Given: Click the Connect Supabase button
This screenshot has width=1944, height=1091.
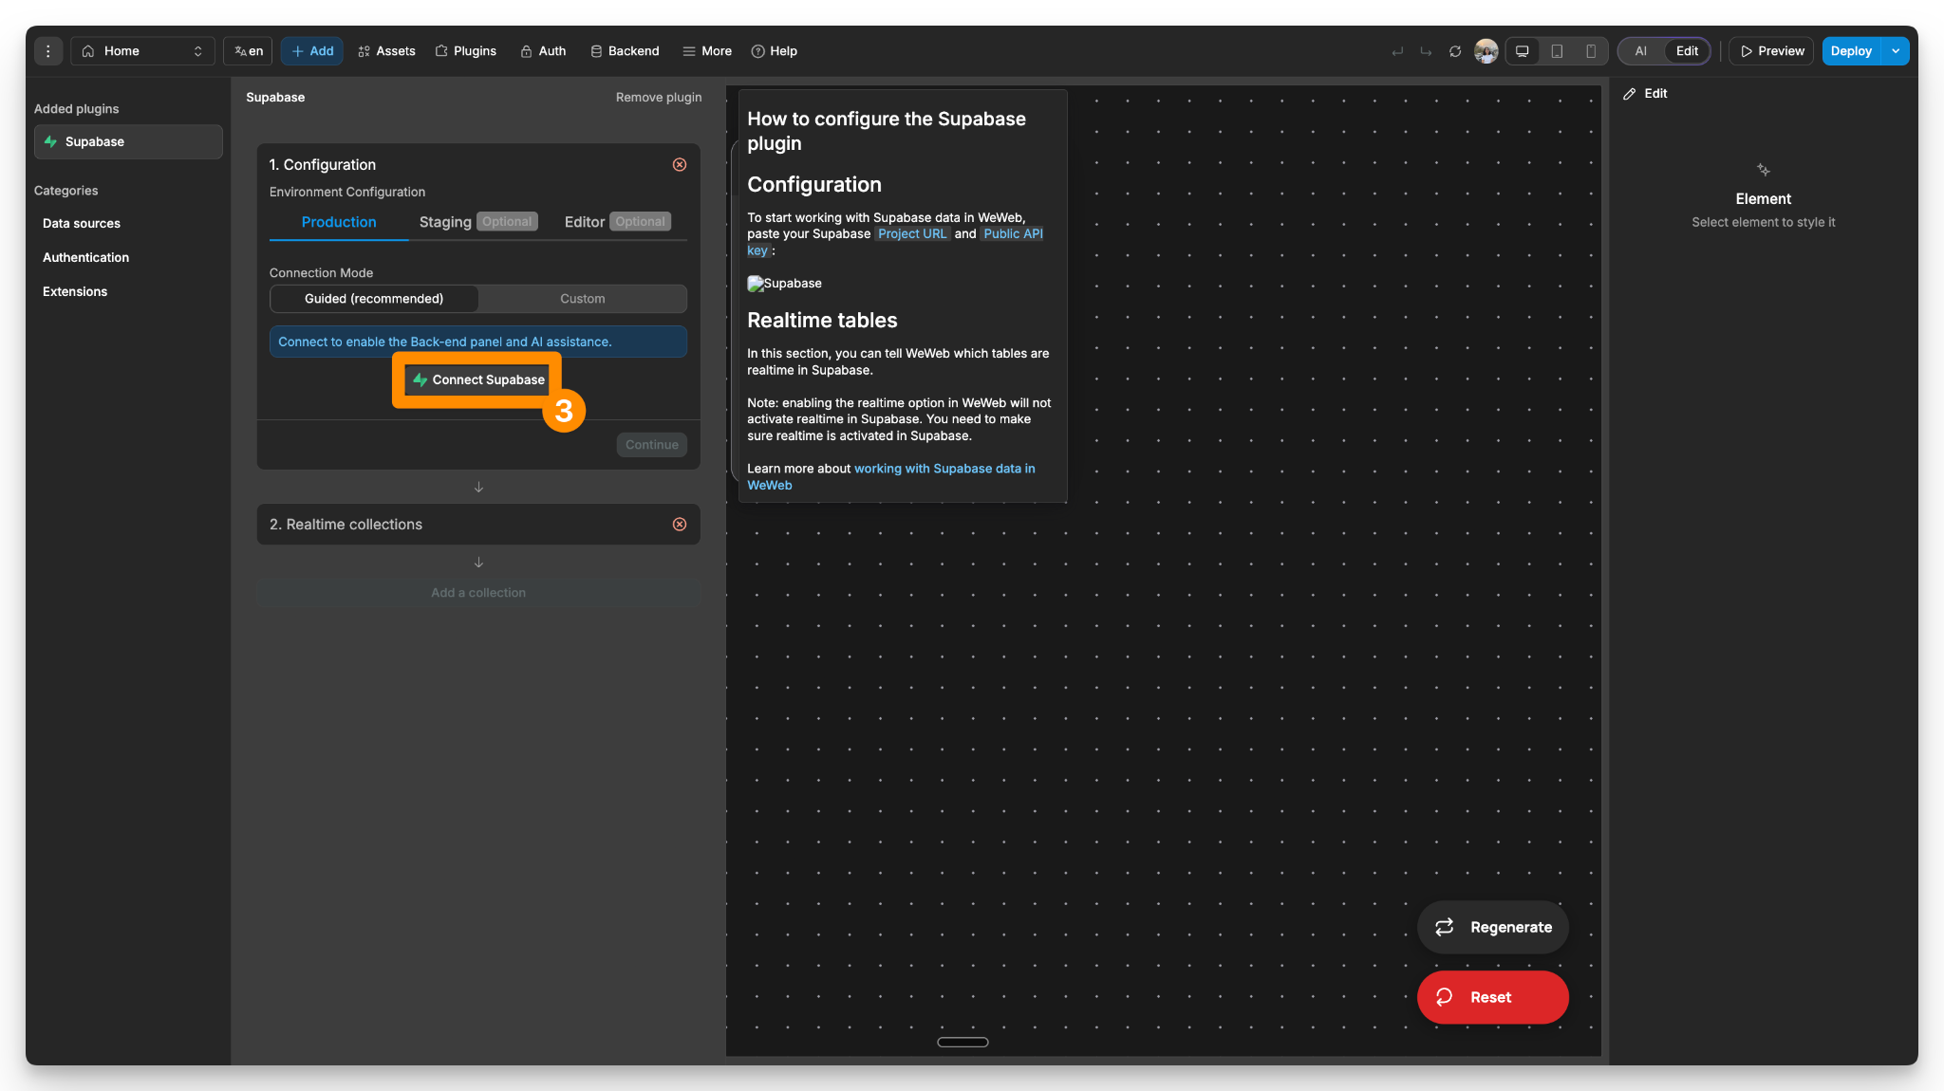Looking at the screenshot, I should (x=478, y=379).
